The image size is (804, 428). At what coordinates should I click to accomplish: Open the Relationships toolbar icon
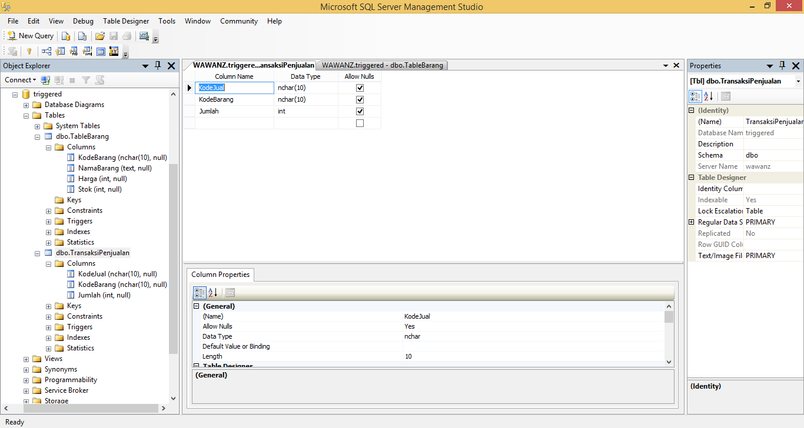(x=46, y=51)
